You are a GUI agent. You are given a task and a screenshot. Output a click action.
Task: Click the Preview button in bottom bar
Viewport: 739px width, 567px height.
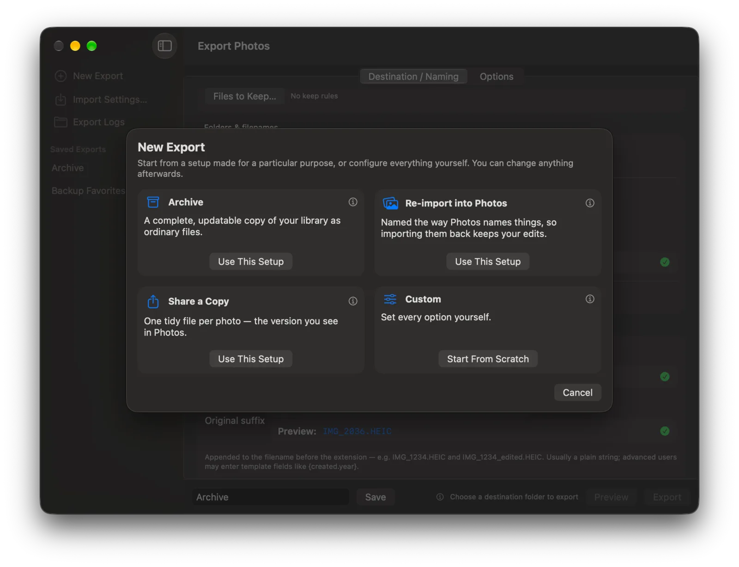click(611, 497)
